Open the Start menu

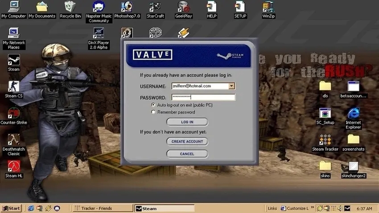pyautogui.click(x=11, y=208)
